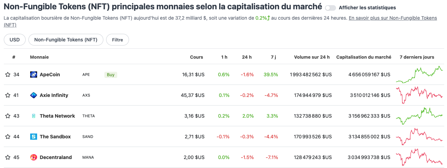
Task: Sort the table by Cours column
Action: click(196, 57)
